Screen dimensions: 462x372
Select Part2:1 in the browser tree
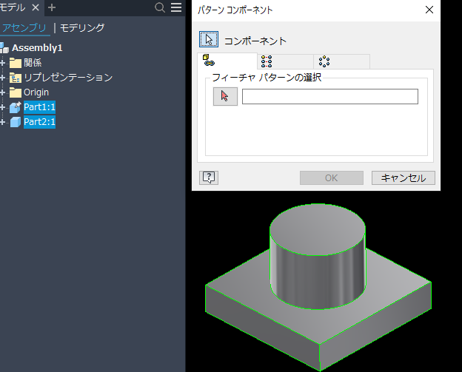tap(39, 121)
